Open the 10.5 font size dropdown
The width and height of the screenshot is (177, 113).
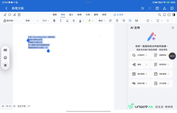tap(45, 21)
